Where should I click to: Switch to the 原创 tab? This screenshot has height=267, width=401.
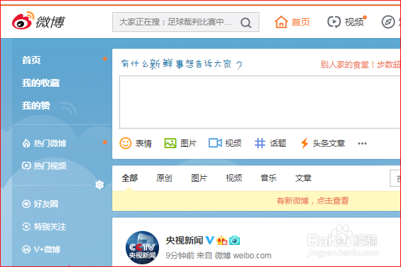point(164,178)
